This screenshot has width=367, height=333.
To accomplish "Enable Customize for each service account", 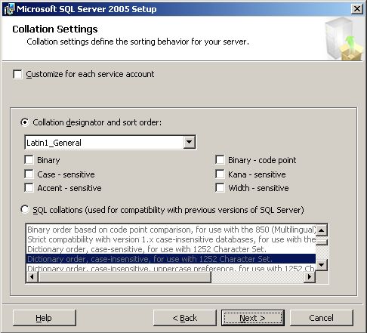I will 17,74.
